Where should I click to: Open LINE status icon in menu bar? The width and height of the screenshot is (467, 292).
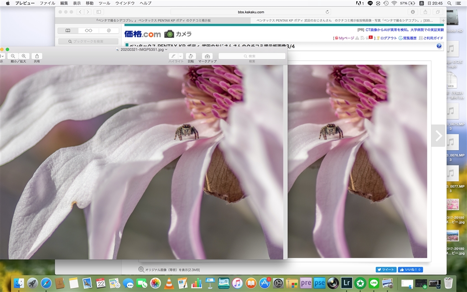tap(370, 3)
